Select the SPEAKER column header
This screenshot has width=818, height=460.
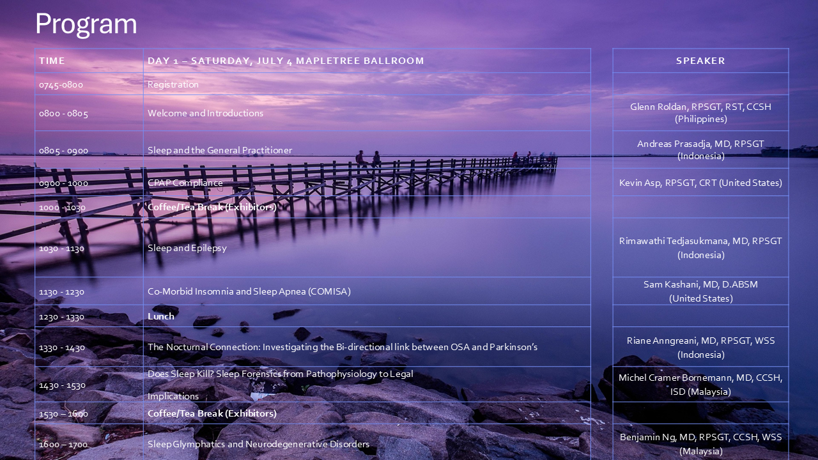pos(700,61)
